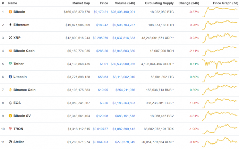Sort by Circulating Supply column header

(x=159, y=3)
